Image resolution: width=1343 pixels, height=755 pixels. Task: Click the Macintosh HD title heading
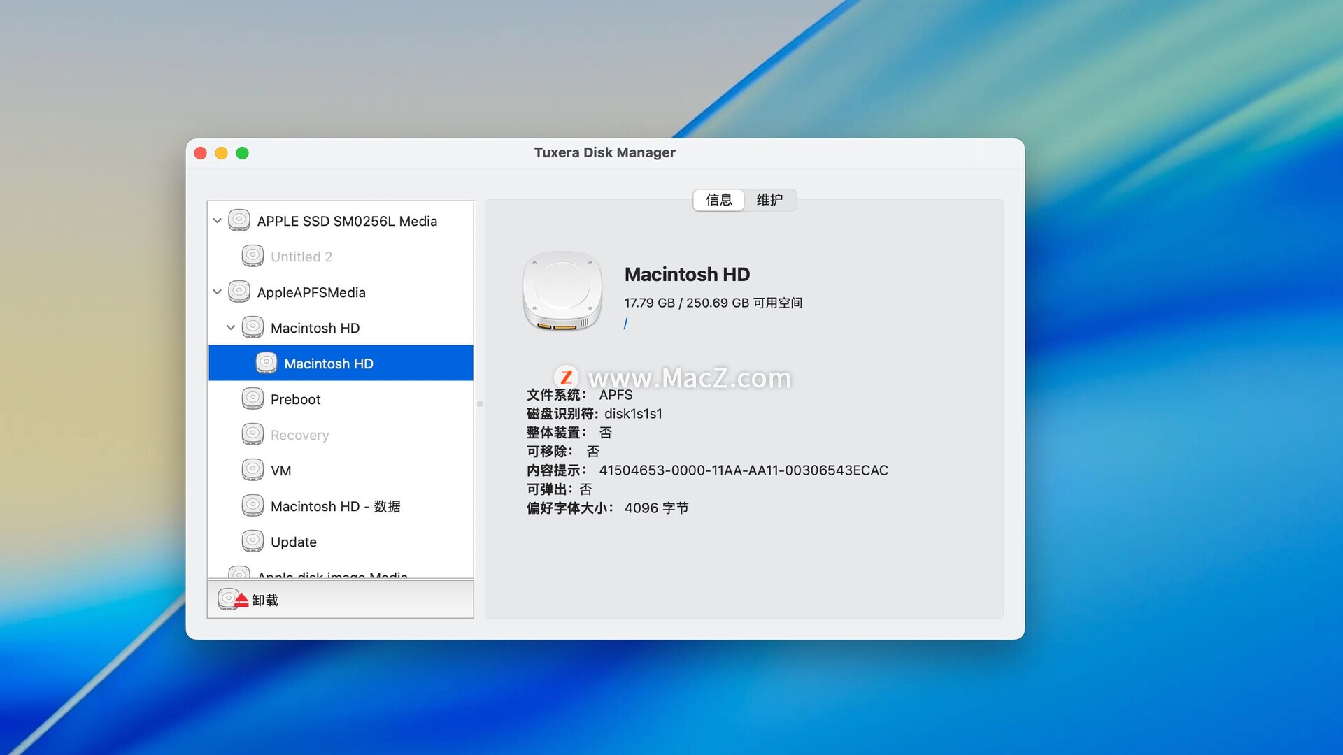pos(687,275)
